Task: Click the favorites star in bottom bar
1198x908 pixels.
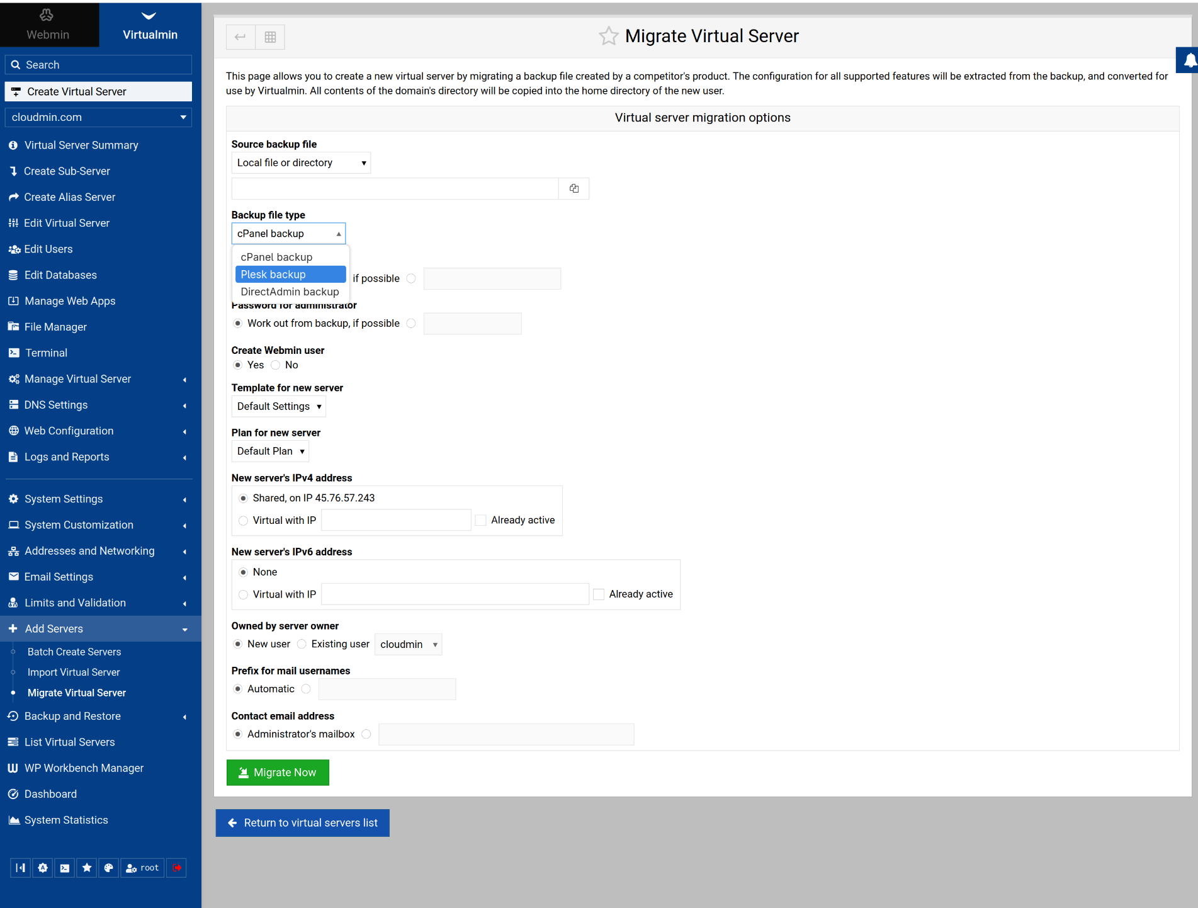Action: [x=87, y=868]
